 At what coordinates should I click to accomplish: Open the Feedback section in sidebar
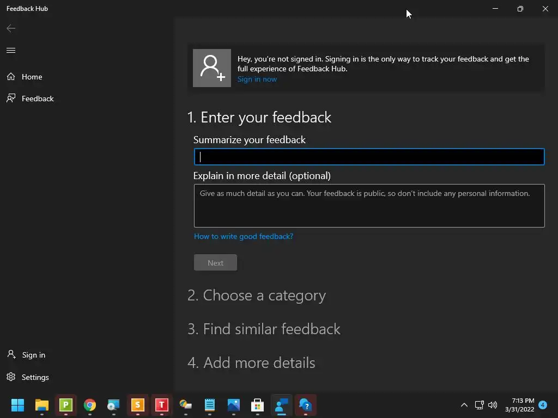coord(31,99)
